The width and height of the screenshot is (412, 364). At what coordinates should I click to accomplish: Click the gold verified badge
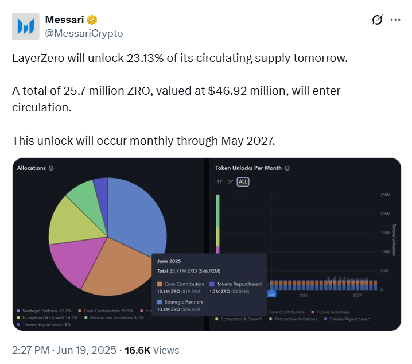(91, 20)
